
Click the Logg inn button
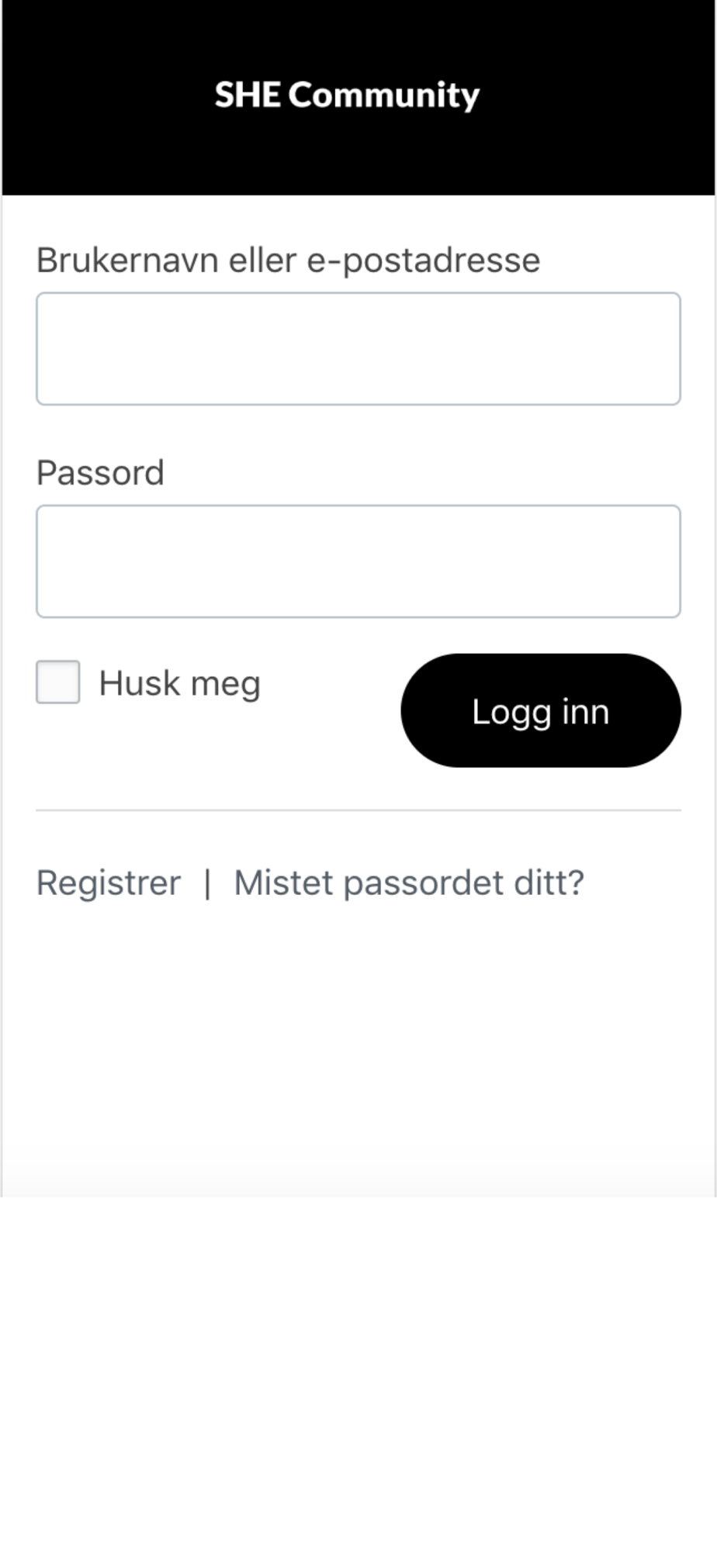pos(541,710)
